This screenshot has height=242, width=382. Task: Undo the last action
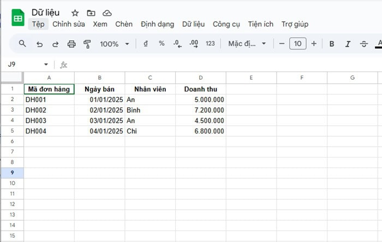point(39,44)
